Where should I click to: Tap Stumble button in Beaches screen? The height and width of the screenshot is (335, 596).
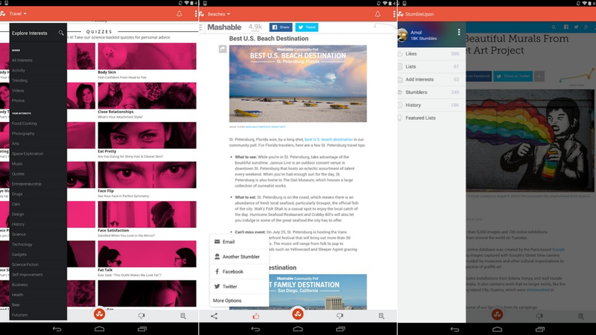(x=297, y=314)
